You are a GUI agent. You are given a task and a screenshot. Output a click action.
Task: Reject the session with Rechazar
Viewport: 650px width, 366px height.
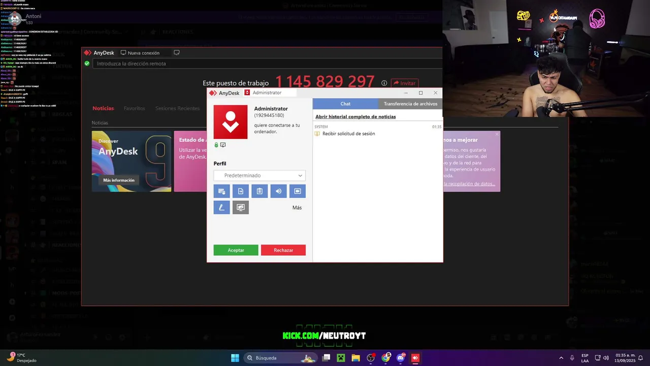[283, 250]
